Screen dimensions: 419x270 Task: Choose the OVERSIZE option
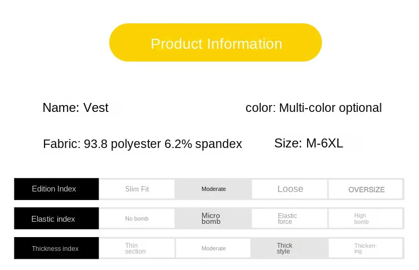click(366, 189)
